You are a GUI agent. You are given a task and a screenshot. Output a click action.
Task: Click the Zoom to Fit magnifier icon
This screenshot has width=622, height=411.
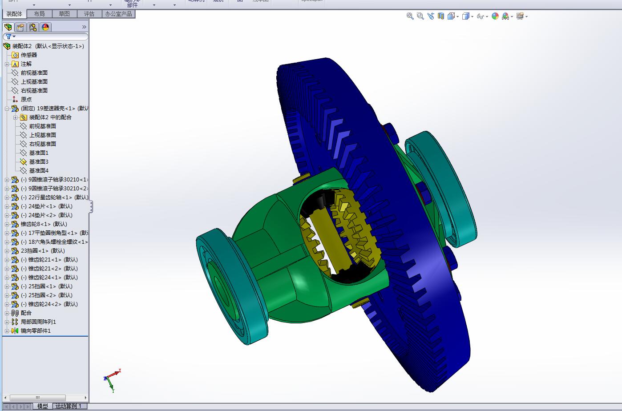coord(410,16)
